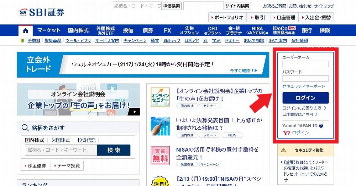356x186 pixels.
Task: Select the 国内株式 tab in 銘柄をさがす
Action: pos(34,140)
